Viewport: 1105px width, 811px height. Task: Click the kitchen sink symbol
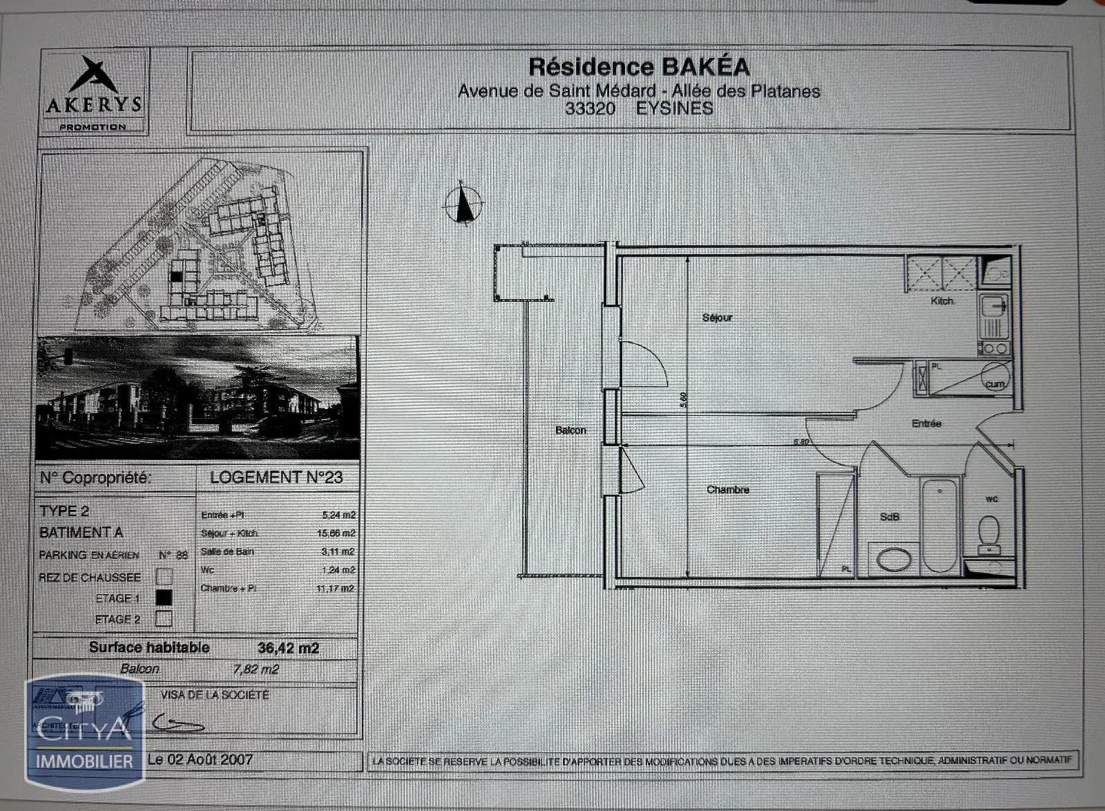[993, 305]
